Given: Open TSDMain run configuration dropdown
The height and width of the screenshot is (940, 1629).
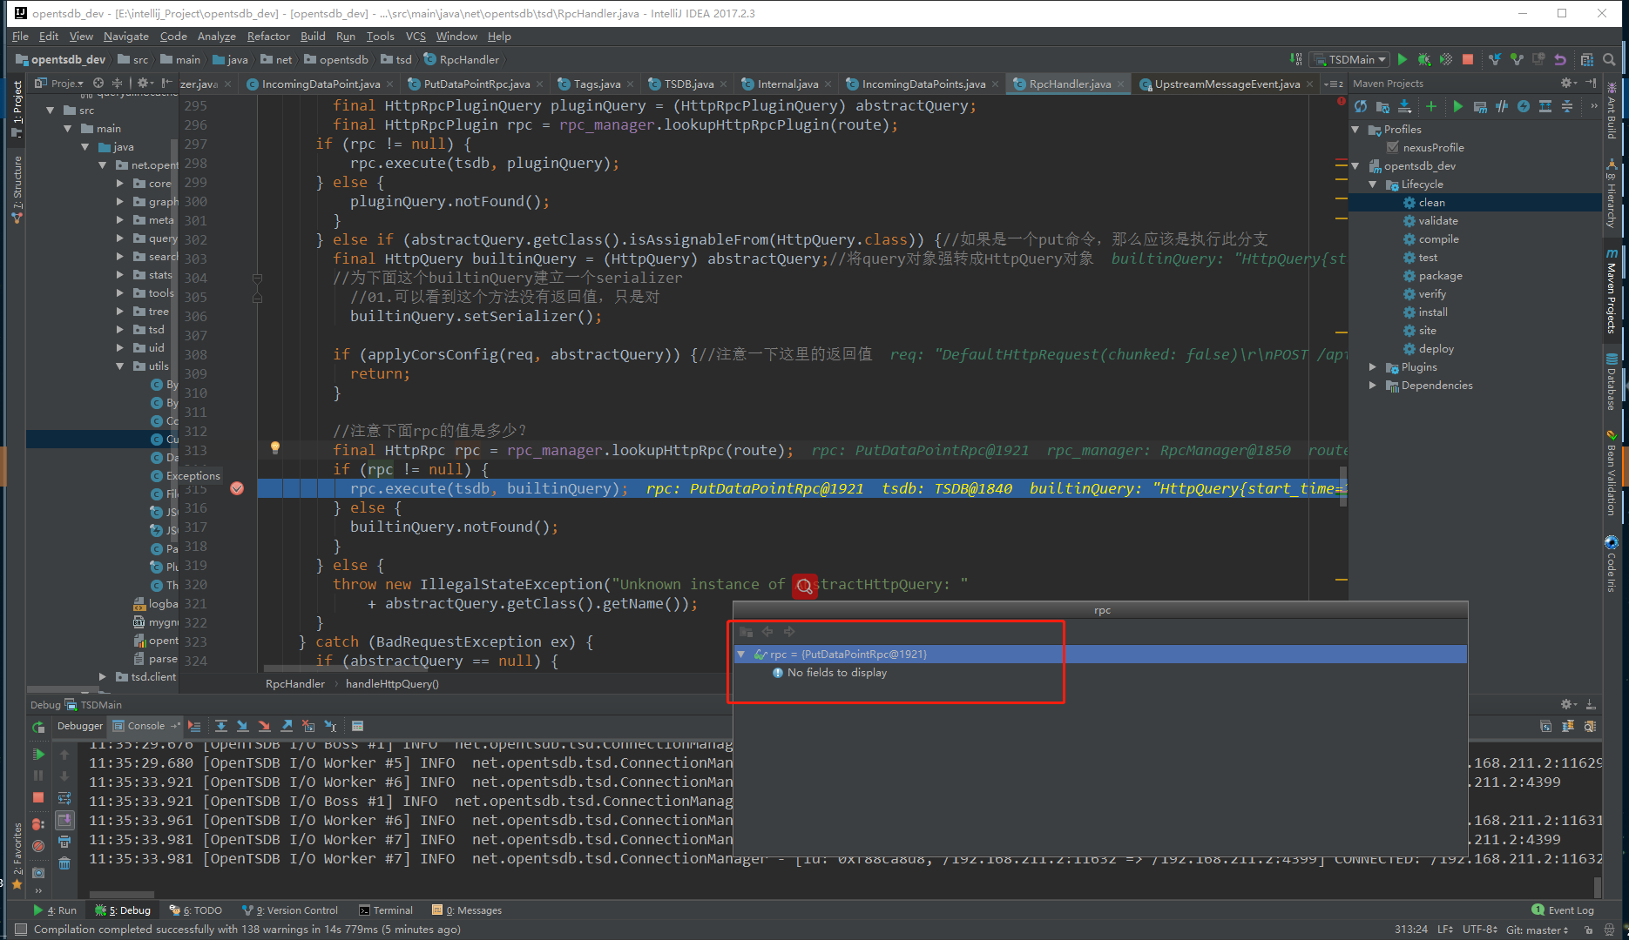Looking at the screenshot, I should tap(1349, 59).
